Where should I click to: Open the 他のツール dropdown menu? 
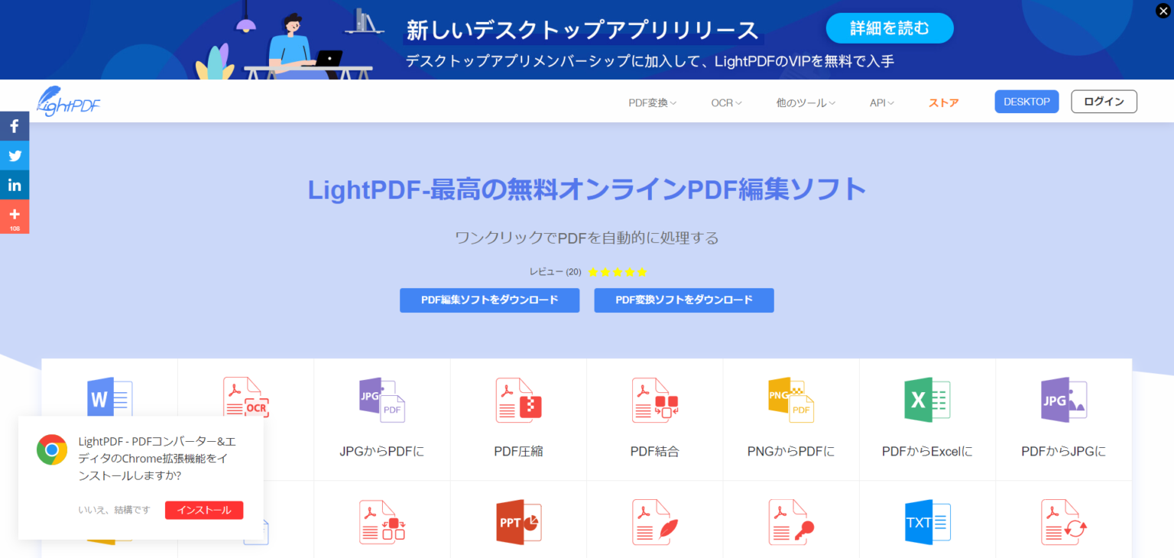click(x=806, y=102)
